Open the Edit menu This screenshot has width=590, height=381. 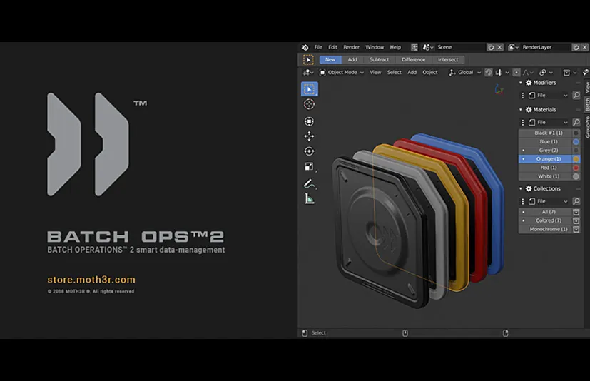[x=332, y=47]
